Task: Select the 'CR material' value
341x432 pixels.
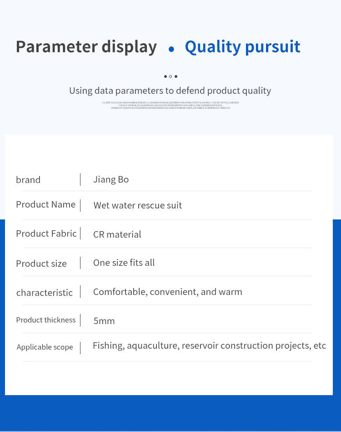Action: point(117,234)
